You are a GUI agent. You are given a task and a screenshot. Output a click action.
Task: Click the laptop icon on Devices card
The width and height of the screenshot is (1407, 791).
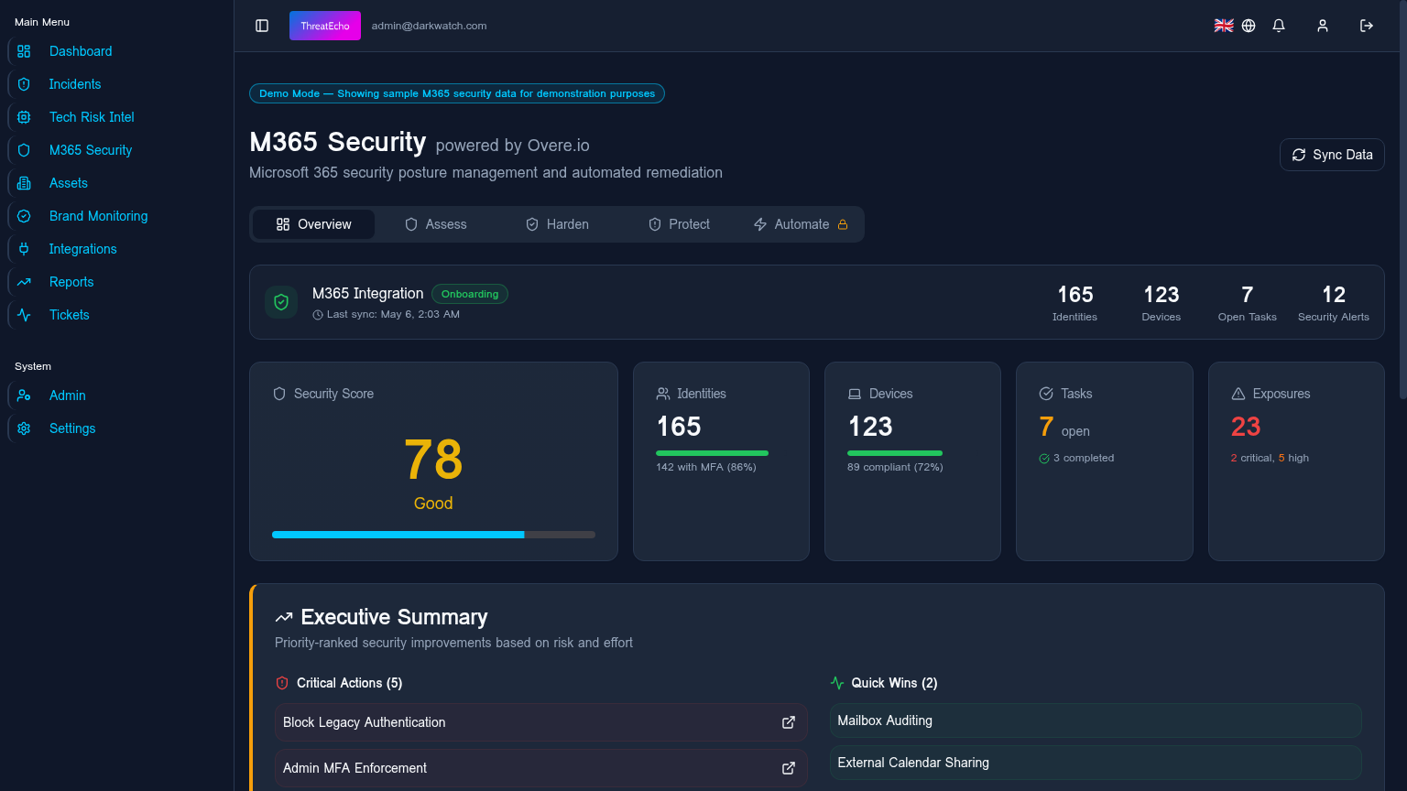tap(855, 394)
